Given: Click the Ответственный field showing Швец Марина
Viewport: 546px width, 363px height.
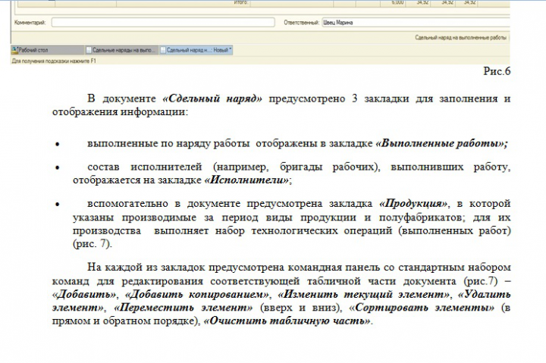Looking at the screenshot, I should click(416, 22).
